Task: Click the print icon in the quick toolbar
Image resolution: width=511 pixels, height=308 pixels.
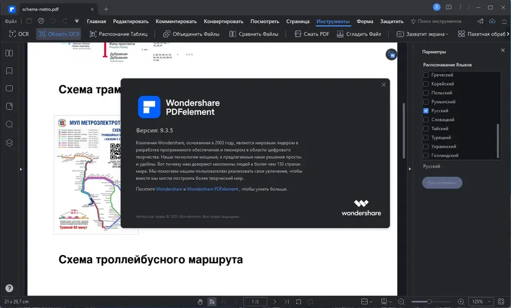Action: [x=41, y=21]
